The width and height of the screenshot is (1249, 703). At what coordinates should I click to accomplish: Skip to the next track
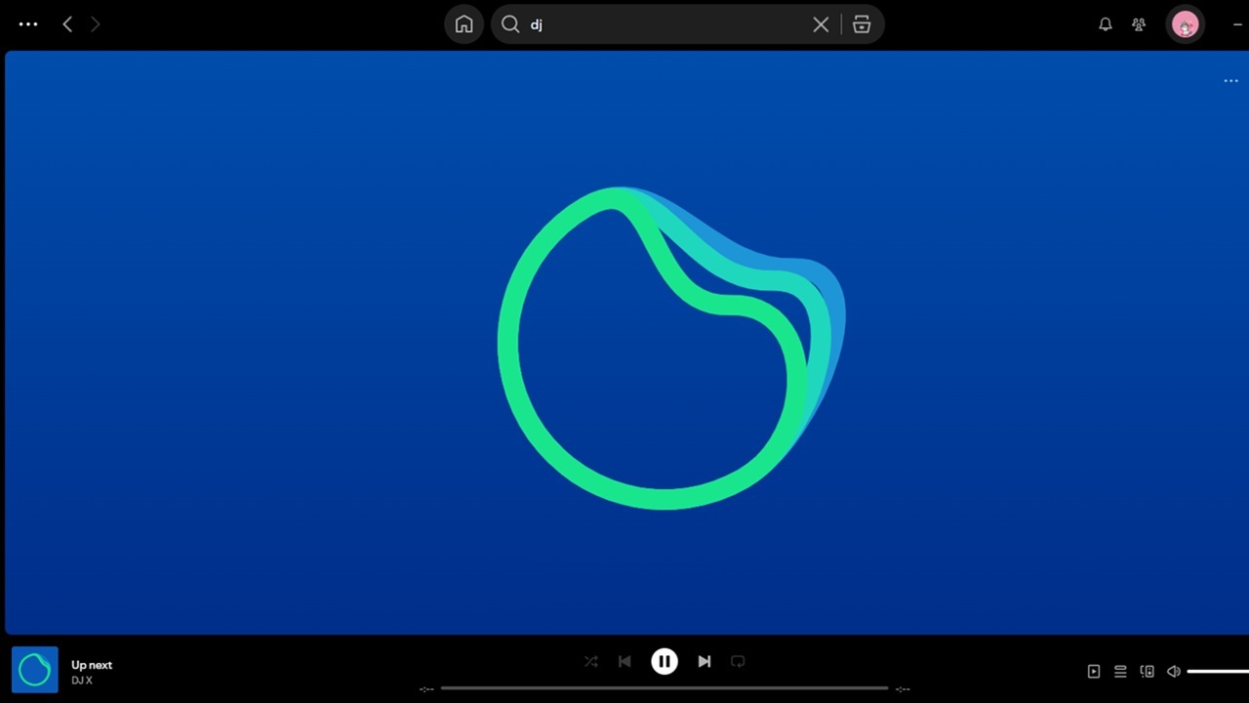(x=705, y=661)
